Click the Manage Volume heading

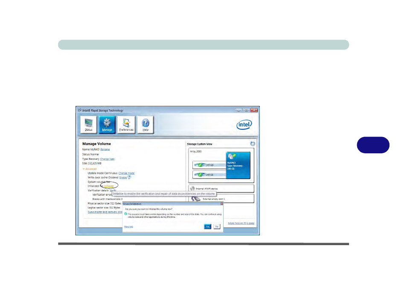click(96, 143)
